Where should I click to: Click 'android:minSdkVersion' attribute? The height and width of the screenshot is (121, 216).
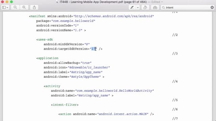click(63, 44)
